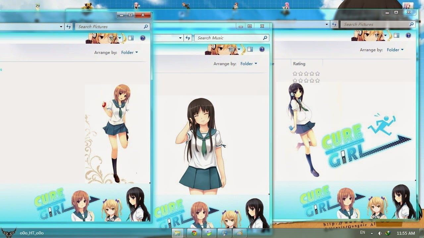Open view options arrow in the rear Pictures window

click(385, 35)
